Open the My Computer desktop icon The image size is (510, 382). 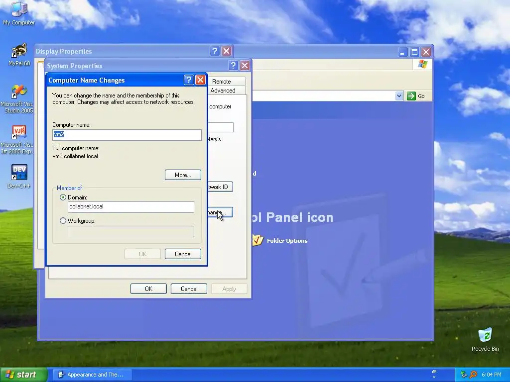19,13
